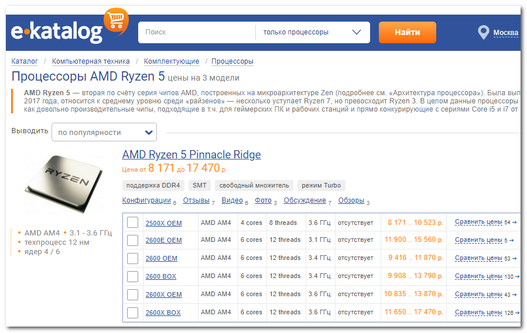Open the AMD Ryzen 5 Pinnacle Ridge title link
Image resolution: width=527 pixels, height=333 pixels.
191,155
